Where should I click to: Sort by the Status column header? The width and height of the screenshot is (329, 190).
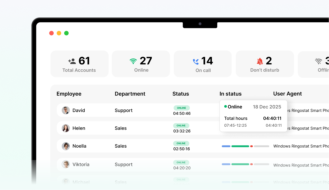click(181, 94)
